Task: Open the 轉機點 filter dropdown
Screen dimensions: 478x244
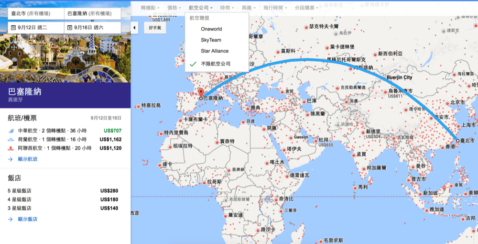Action: [150, 8]
